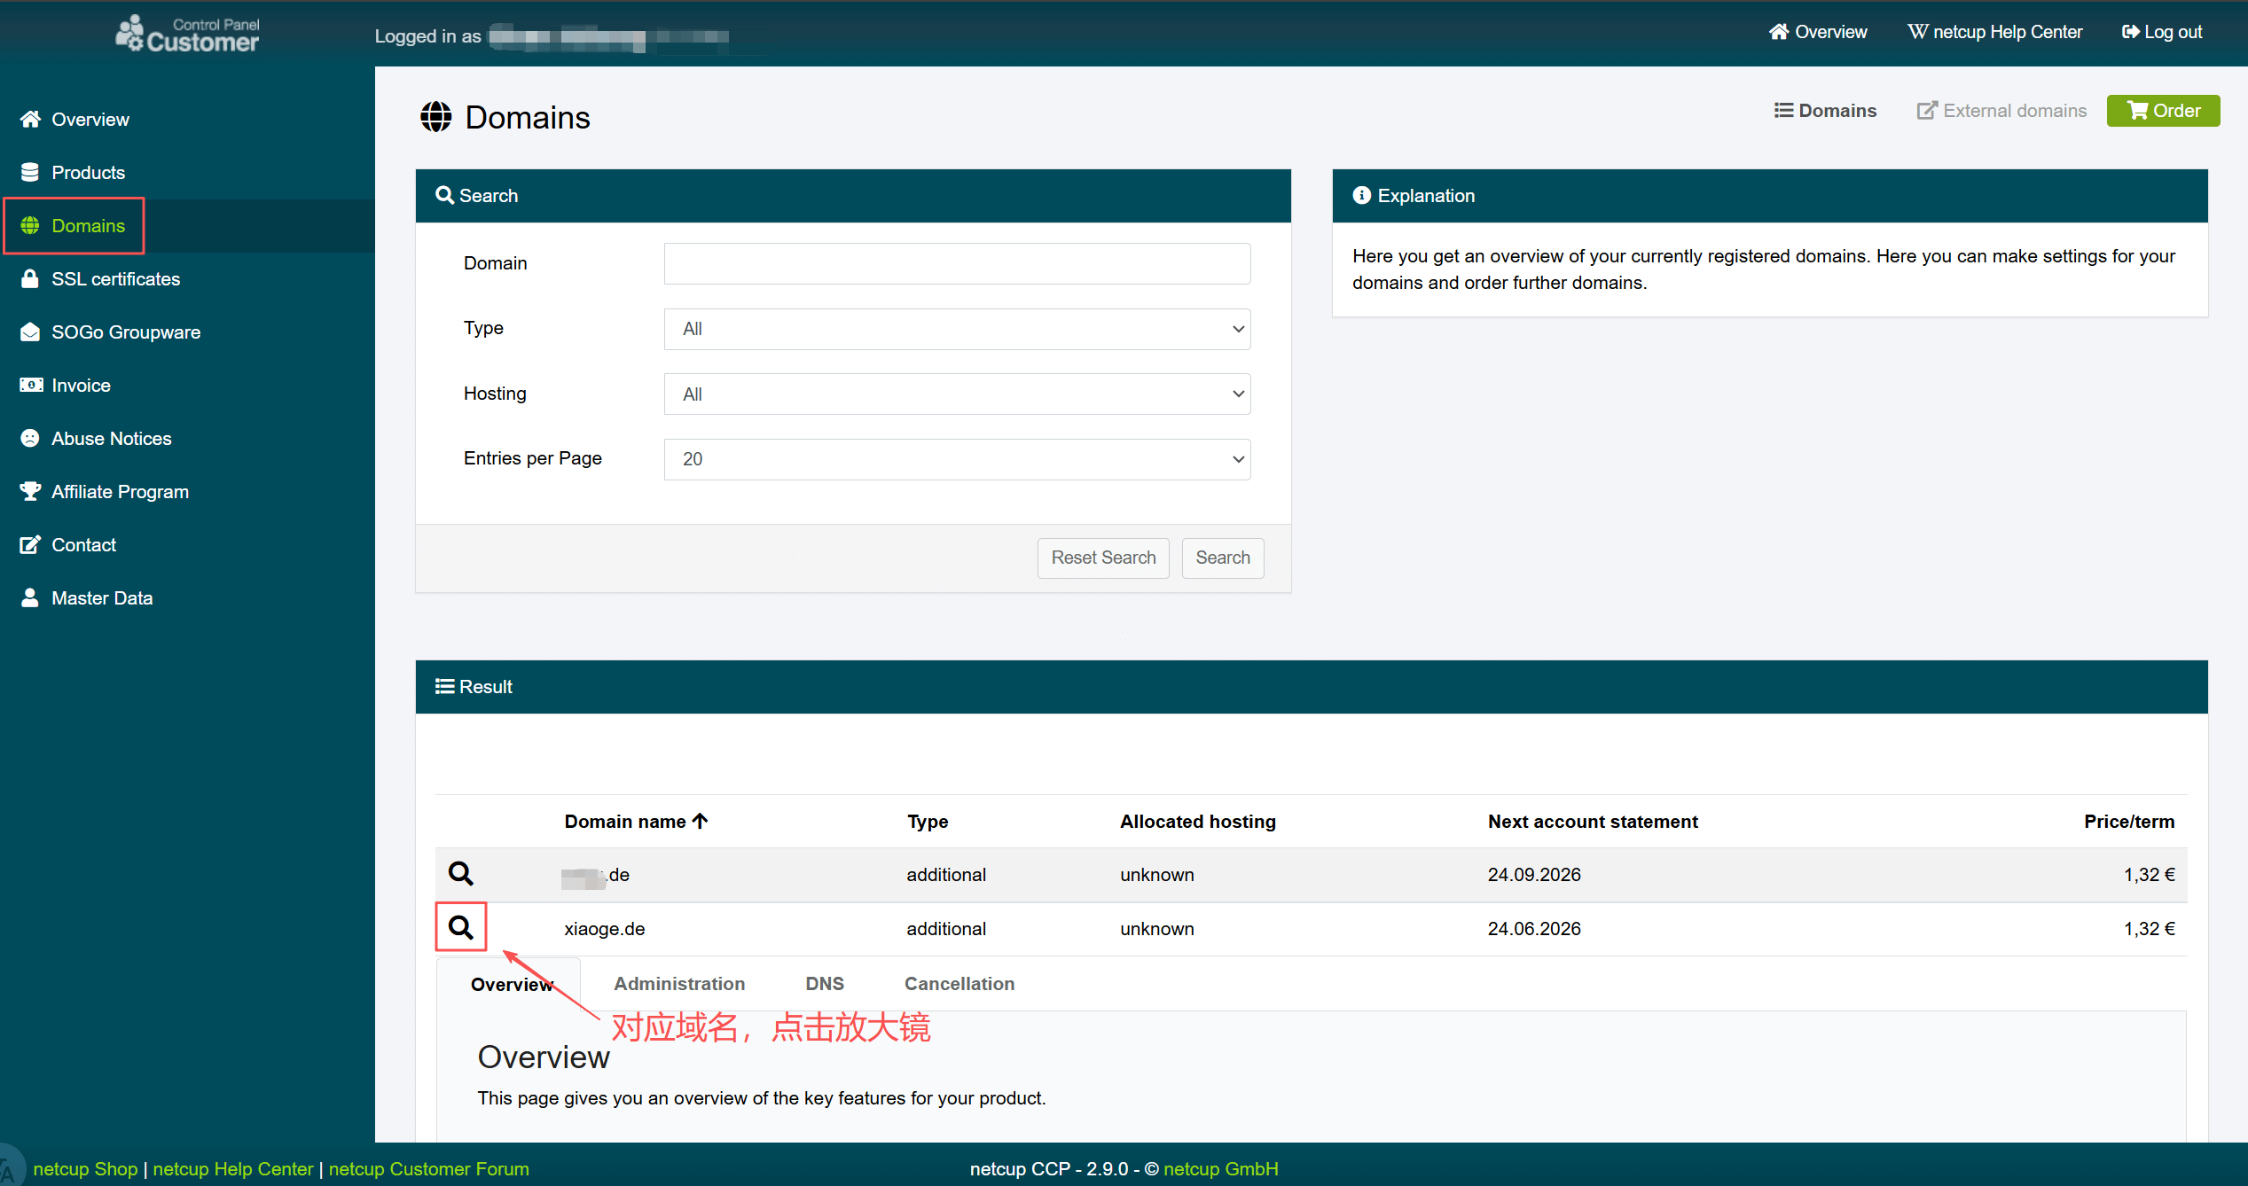Viewport: 2248px width, 1186px height.
Task: Click the magnifier icon beside xiaoge.de
Action: 460,927
